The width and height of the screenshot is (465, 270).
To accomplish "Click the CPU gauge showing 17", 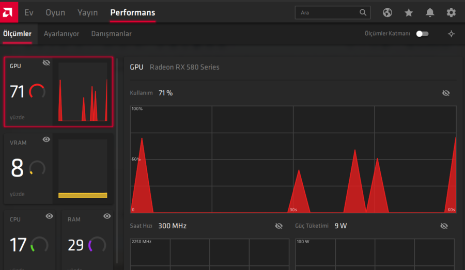I will [39, 245].
